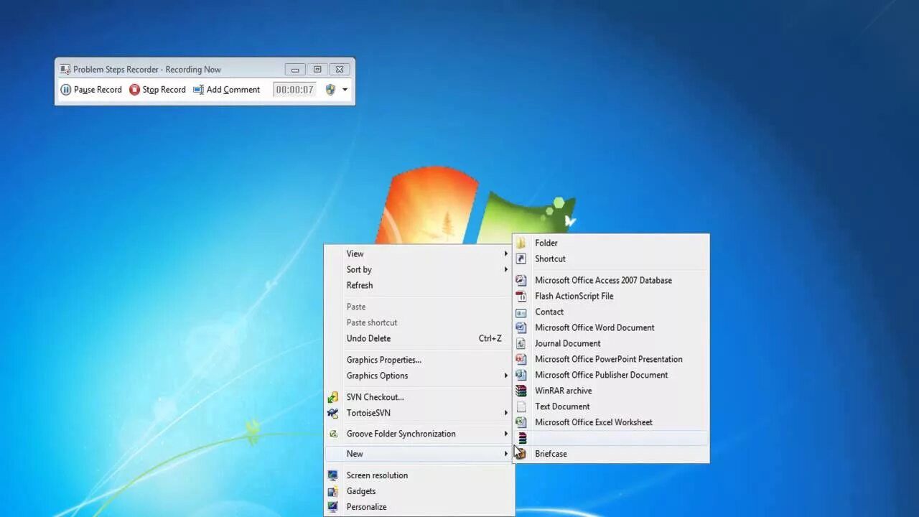The image size is (919, 517).
Task: Click the Access 2007 Database icon
Action: tap(521, 280)
